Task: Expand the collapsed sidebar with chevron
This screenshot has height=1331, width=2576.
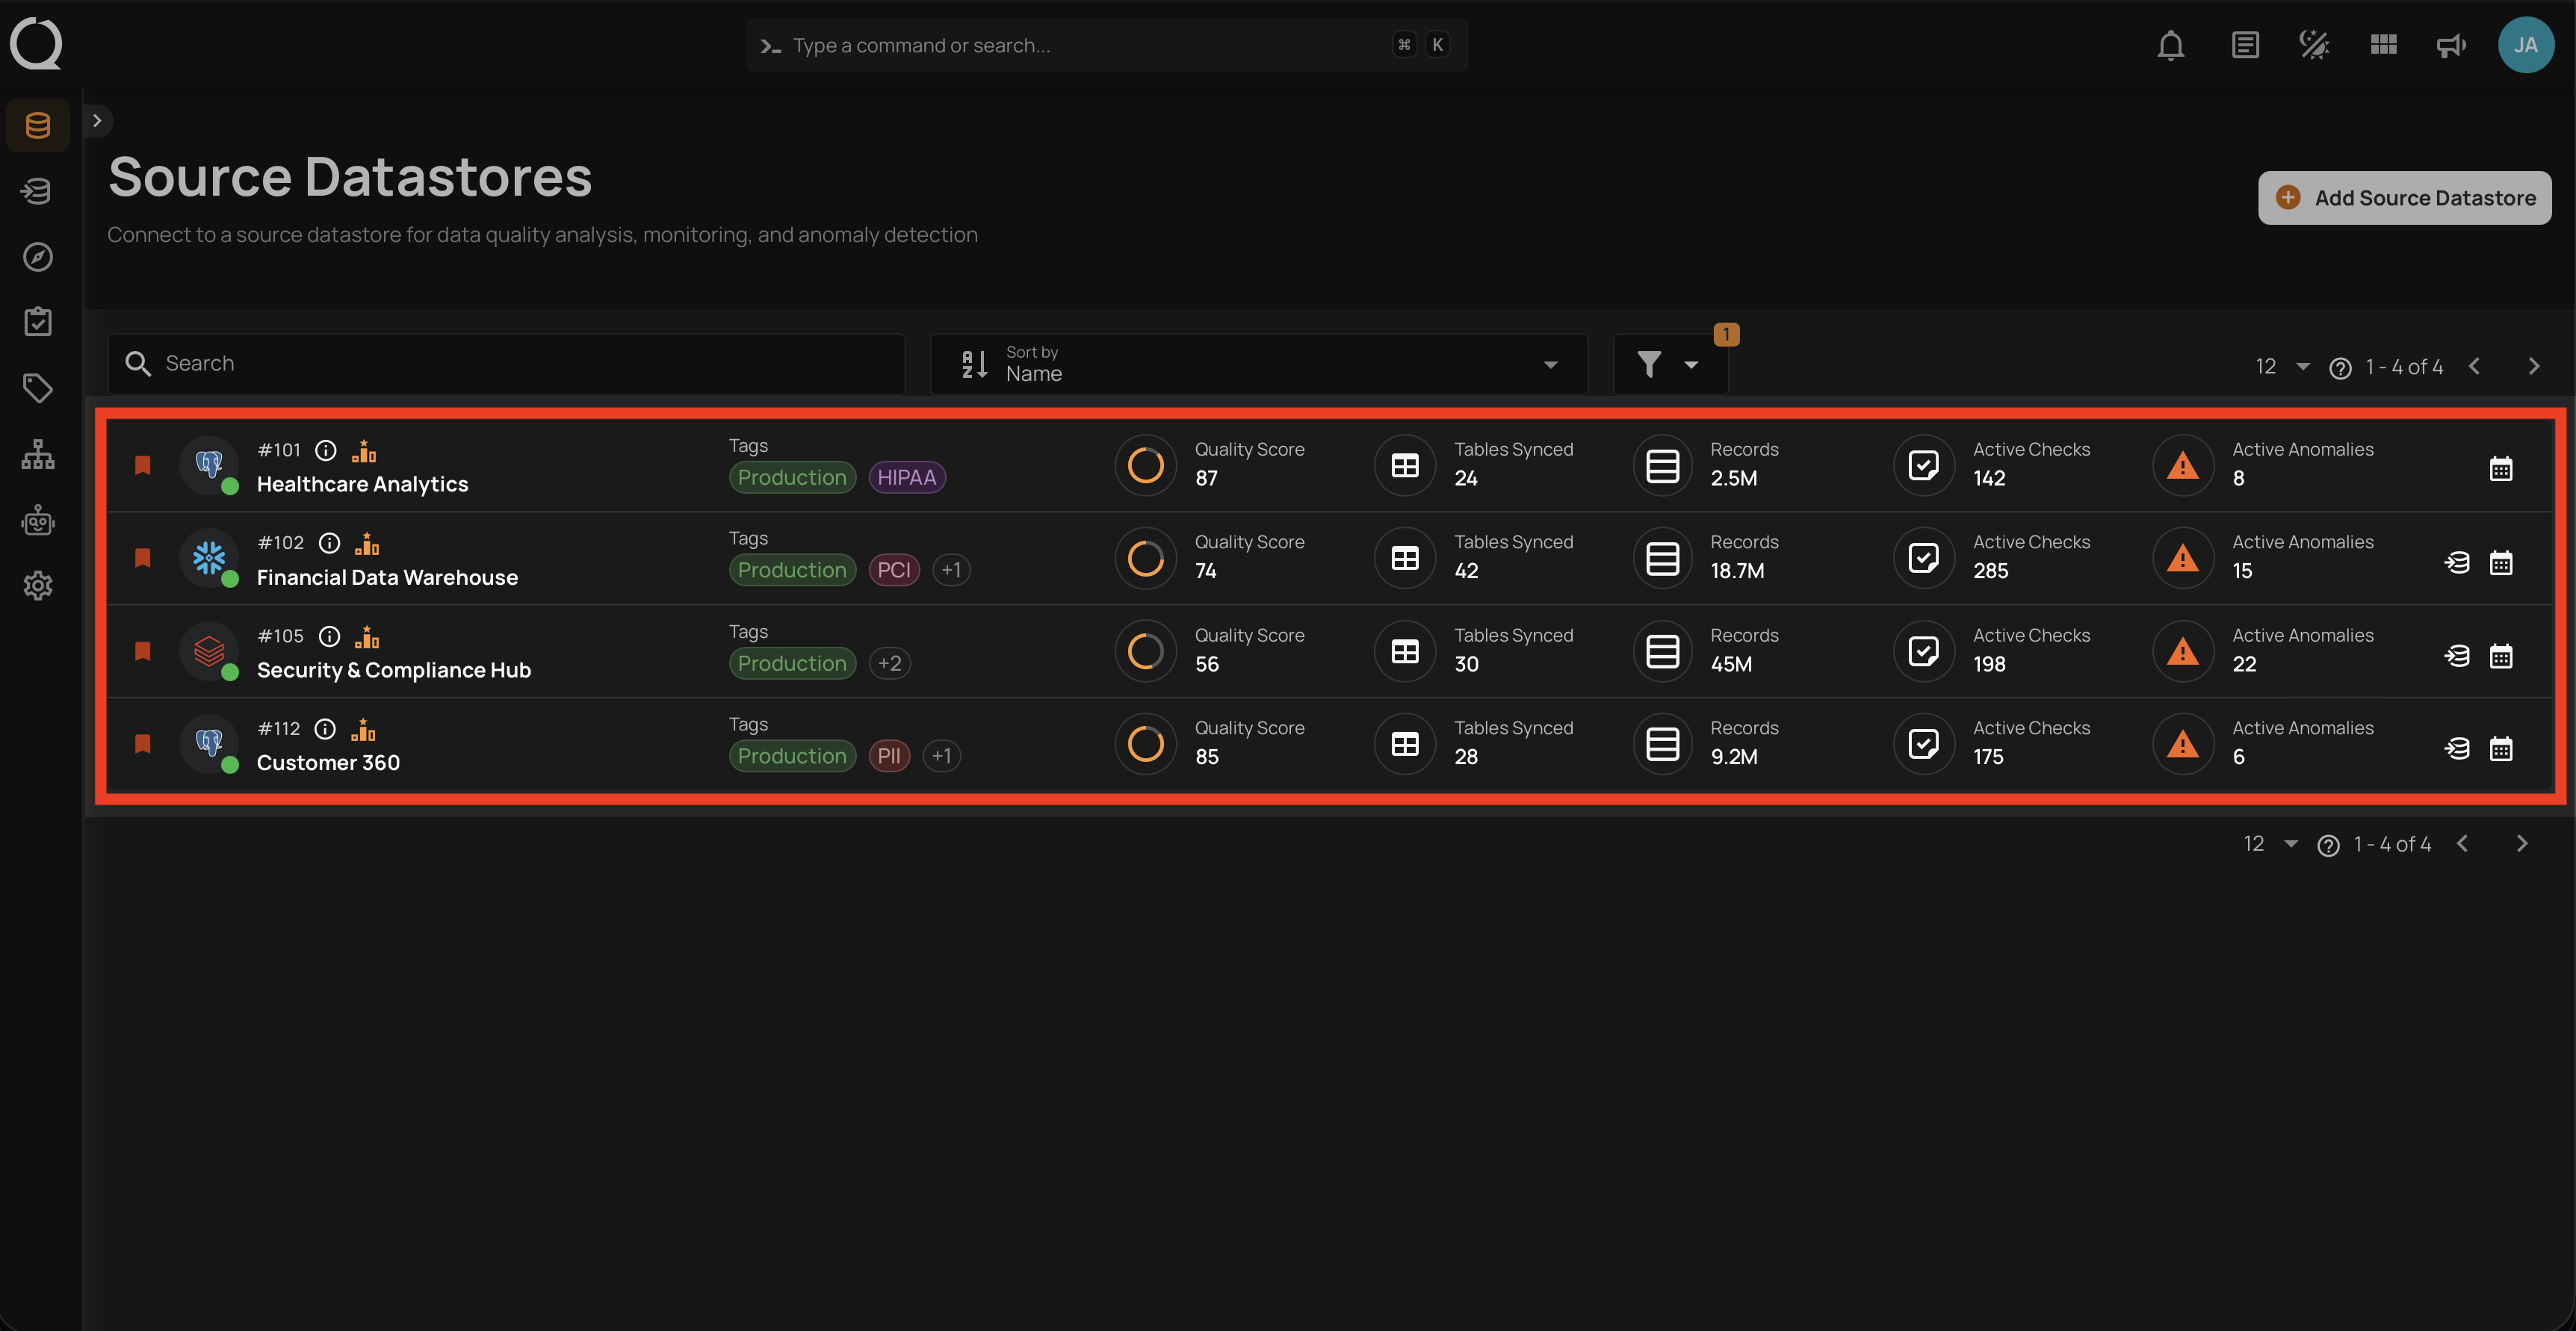Action: [97, 121]
